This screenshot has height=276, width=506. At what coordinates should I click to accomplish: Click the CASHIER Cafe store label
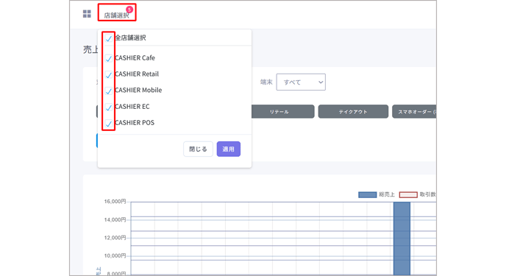pyautogui.click(x=135, y=58)
